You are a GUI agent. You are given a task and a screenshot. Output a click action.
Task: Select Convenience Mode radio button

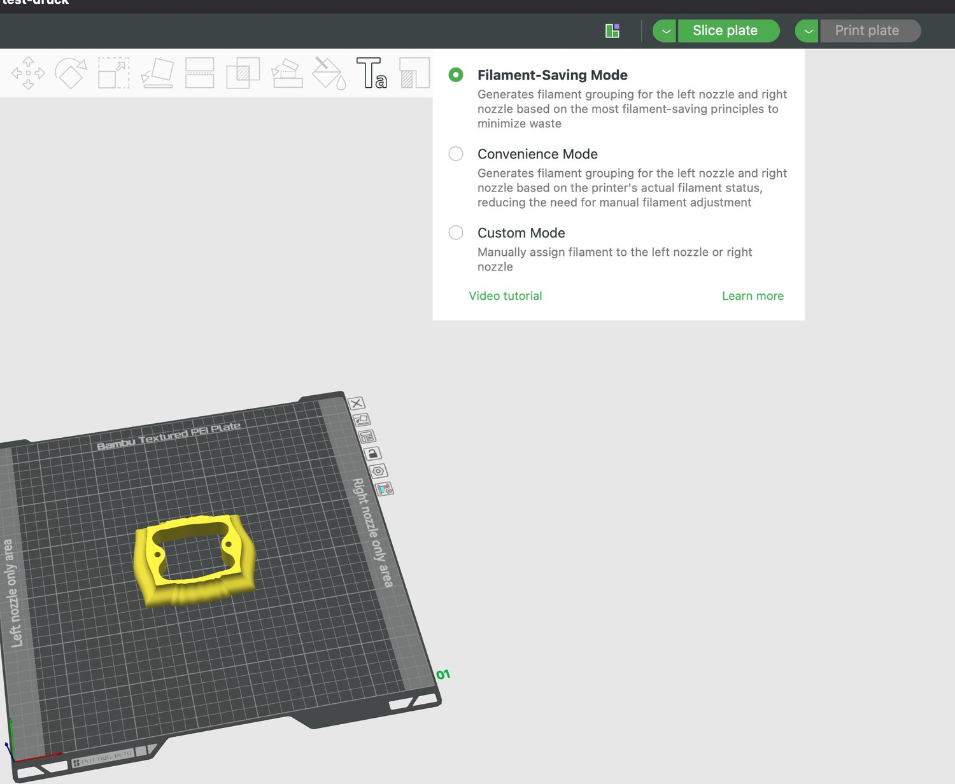(456, 154)
